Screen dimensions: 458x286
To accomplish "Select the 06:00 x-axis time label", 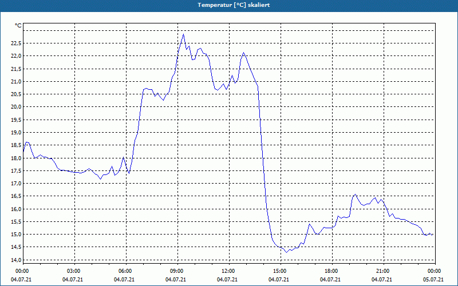I will [126, 271].
